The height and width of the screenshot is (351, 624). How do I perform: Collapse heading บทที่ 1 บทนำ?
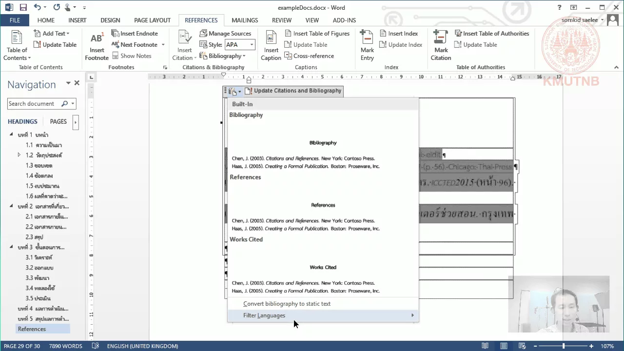[11, 135]
